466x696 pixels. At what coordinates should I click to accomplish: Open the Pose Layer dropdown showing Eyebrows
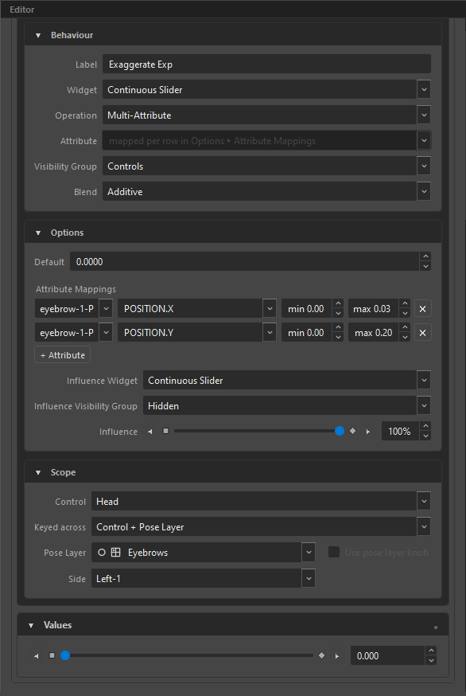204,552
